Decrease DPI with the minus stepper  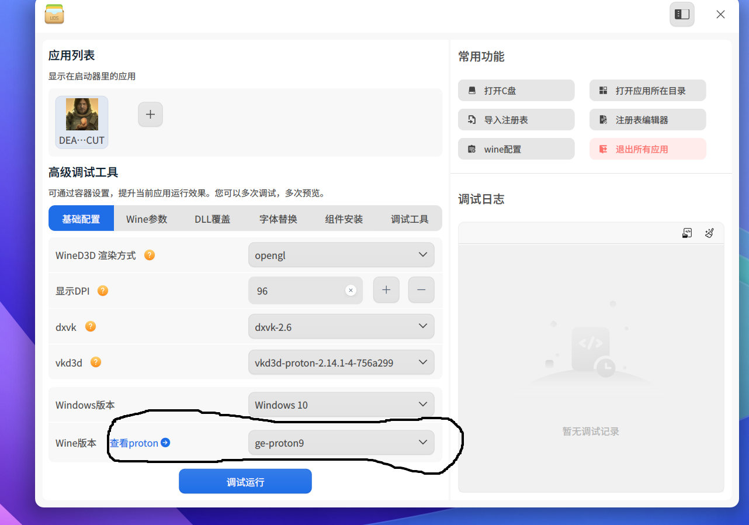tap(421, 290)
